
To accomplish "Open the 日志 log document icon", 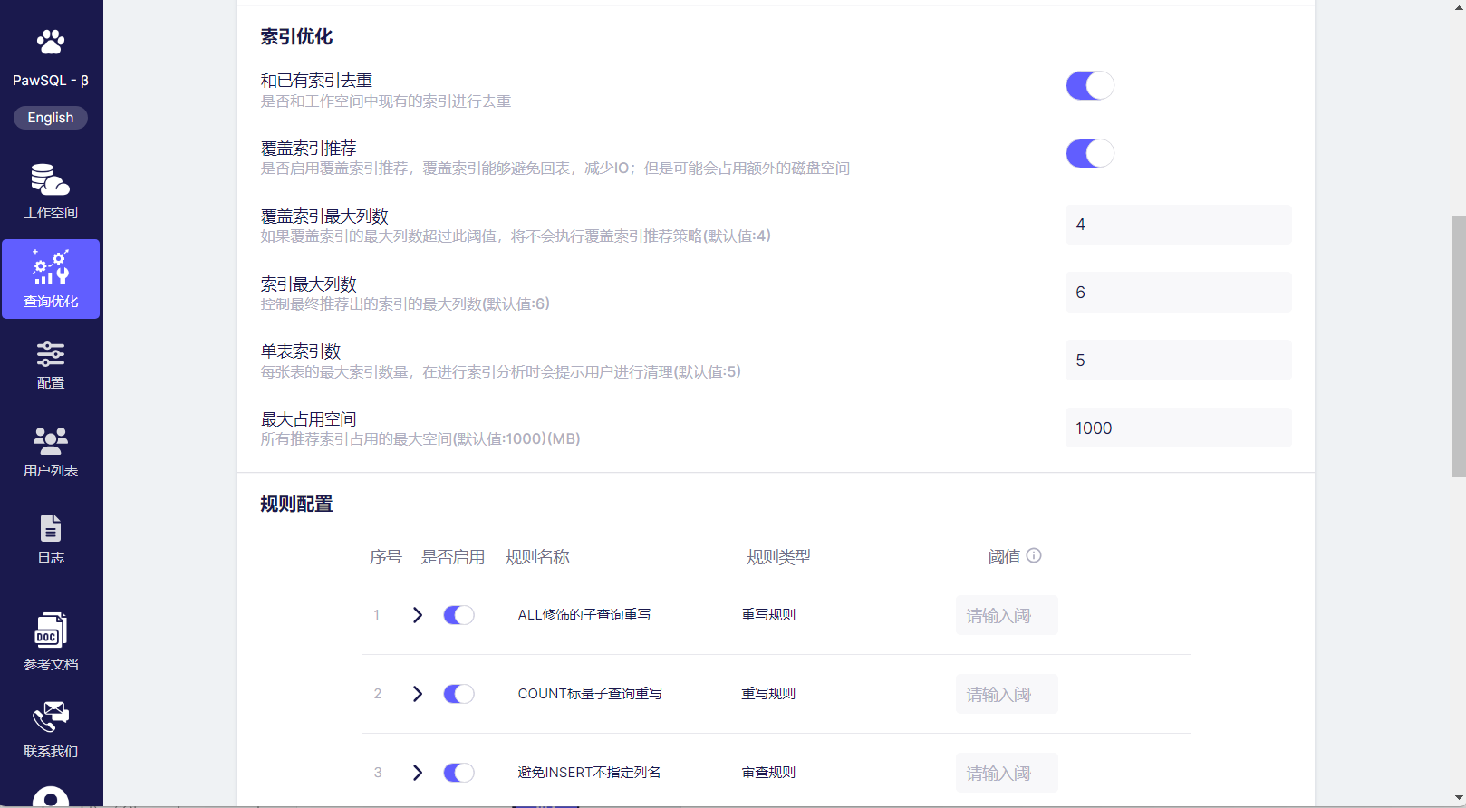I will tap(51, 528).
